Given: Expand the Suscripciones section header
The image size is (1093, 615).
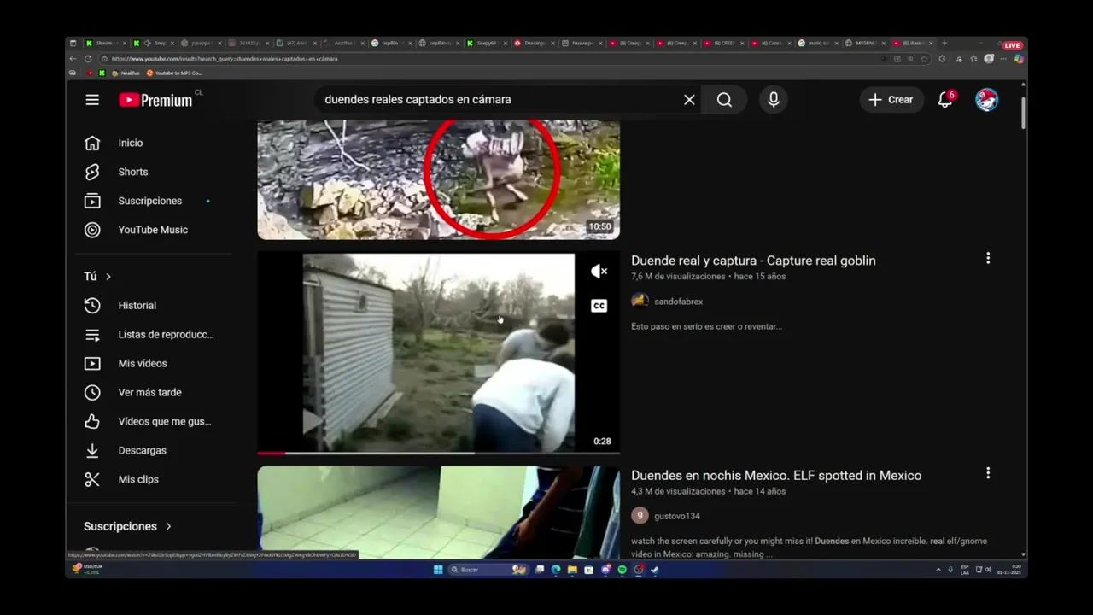Looking at the screenshot, I should (128, 526).
